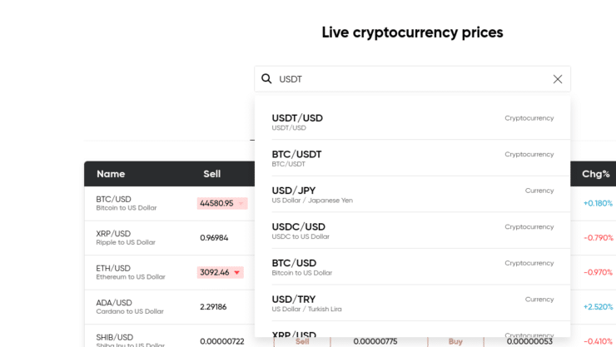Pick USD/JPY Japanese Yen result

413,195
